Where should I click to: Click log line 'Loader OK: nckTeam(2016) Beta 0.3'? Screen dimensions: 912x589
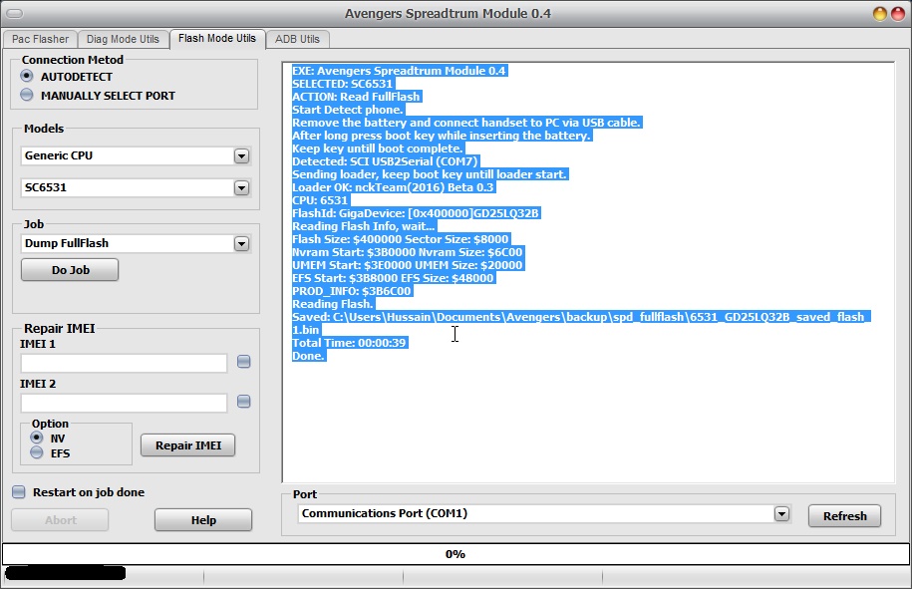(x=393, y=187)
